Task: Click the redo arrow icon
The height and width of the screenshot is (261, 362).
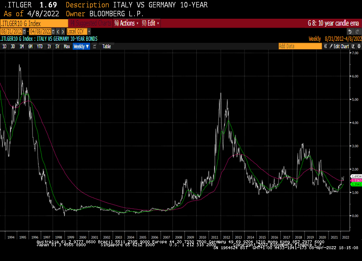Action: tap(357, 32)
